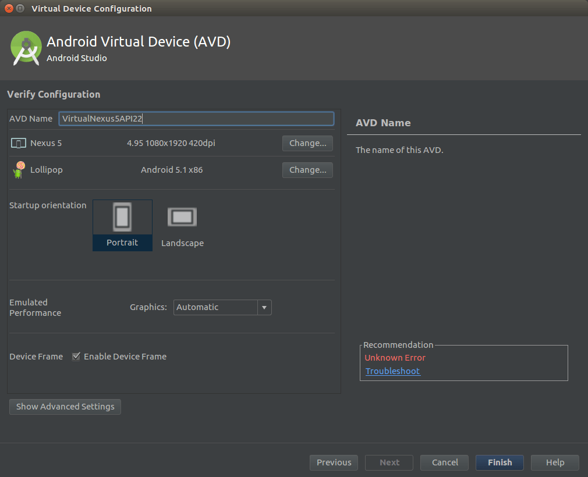
Task: Click 'The name of this AVD.' description
Action: pyautogui.click(x=399, y=150)
